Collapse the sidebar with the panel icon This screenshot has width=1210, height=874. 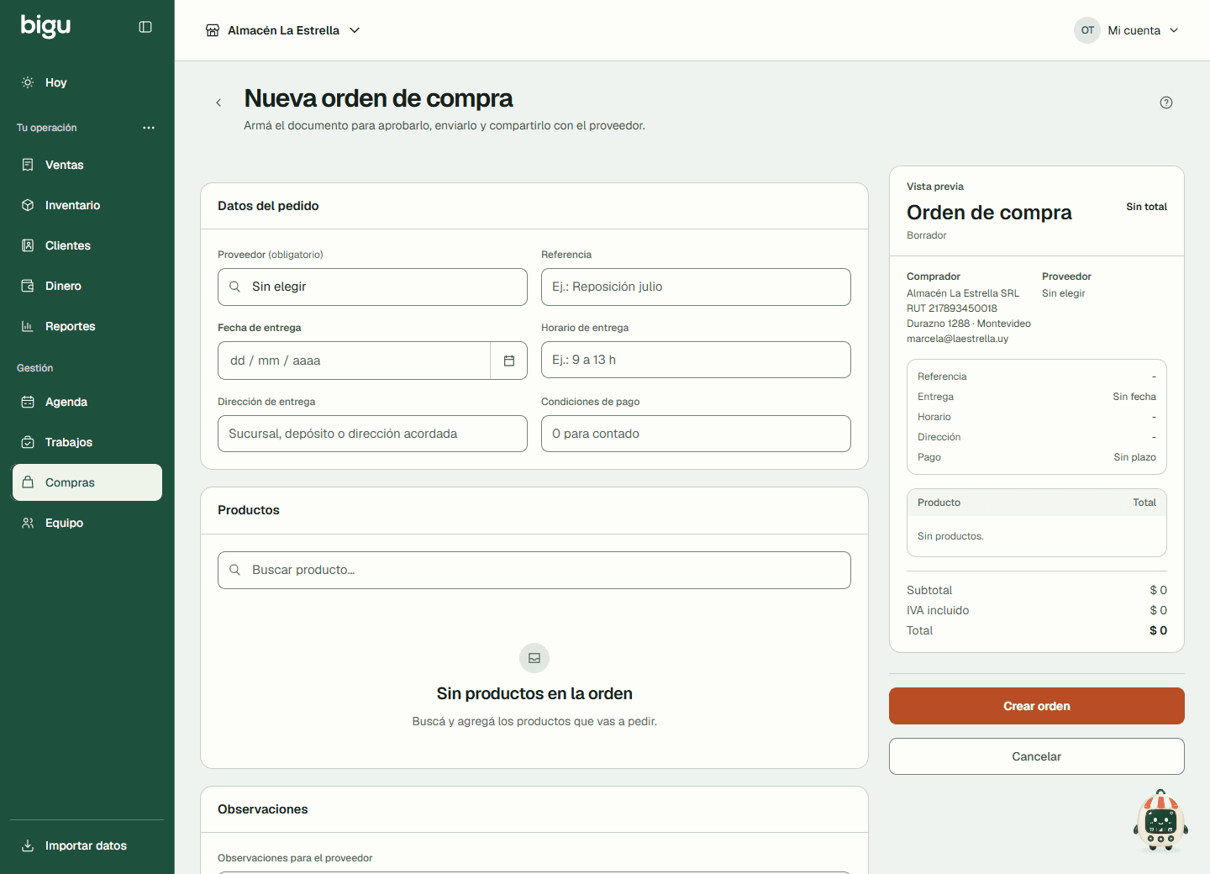[145, 27]
